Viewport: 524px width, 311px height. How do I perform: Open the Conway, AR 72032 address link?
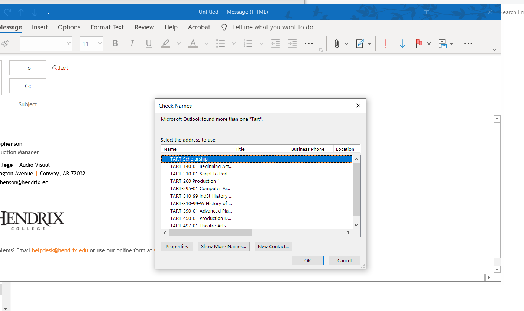click(62, 174)
